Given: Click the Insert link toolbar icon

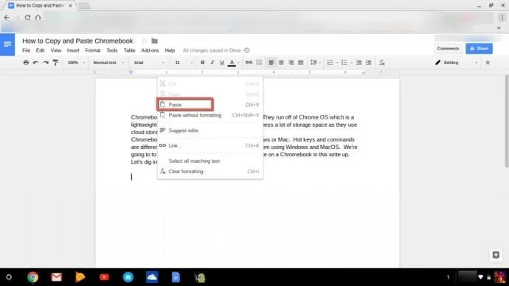Looking at the screenshot, I should coord(249,62).
